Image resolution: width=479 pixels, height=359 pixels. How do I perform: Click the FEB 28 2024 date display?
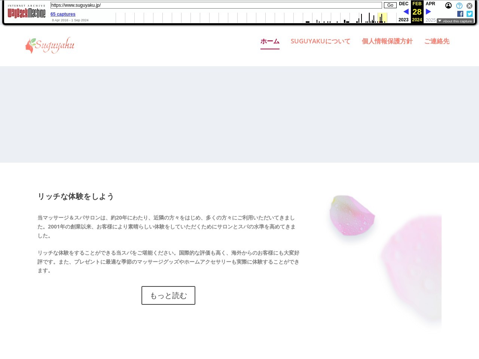click(x=417, y=12)
